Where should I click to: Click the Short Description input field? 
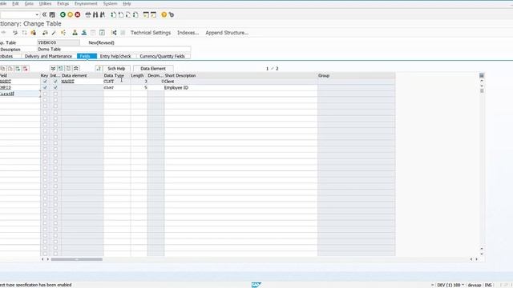pyautogui.click(x=114, y=50)
